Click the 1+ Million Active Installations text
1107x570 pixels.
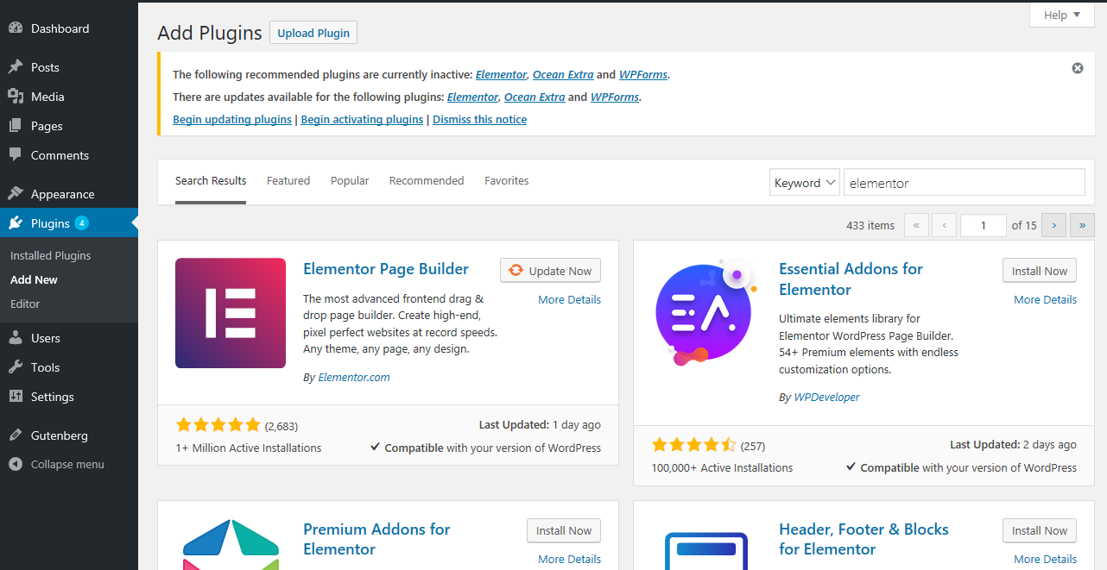249,448
